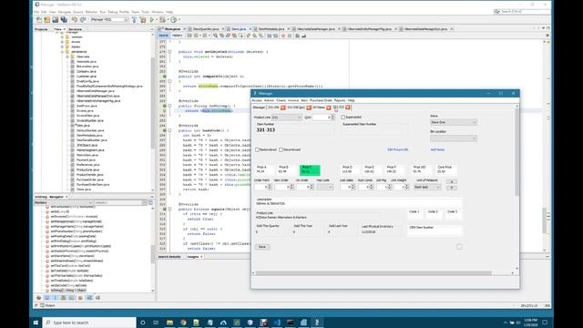Open the Store dropdown showing Store One
583x328 pixels.
[454, 122]
